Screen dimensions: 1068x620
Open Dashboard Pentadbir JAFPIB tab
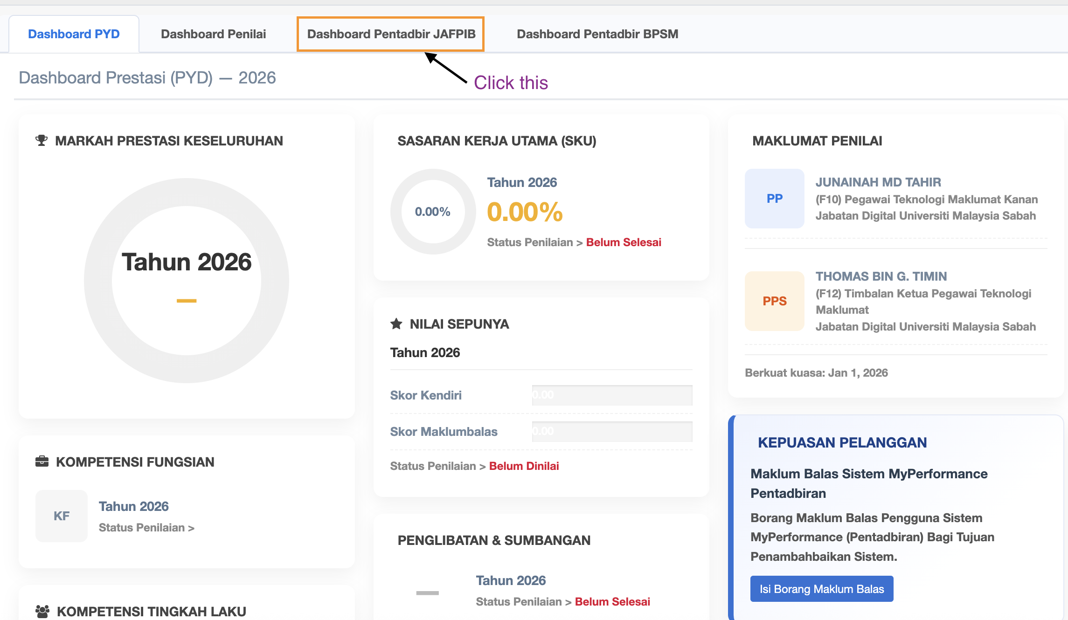391,34
